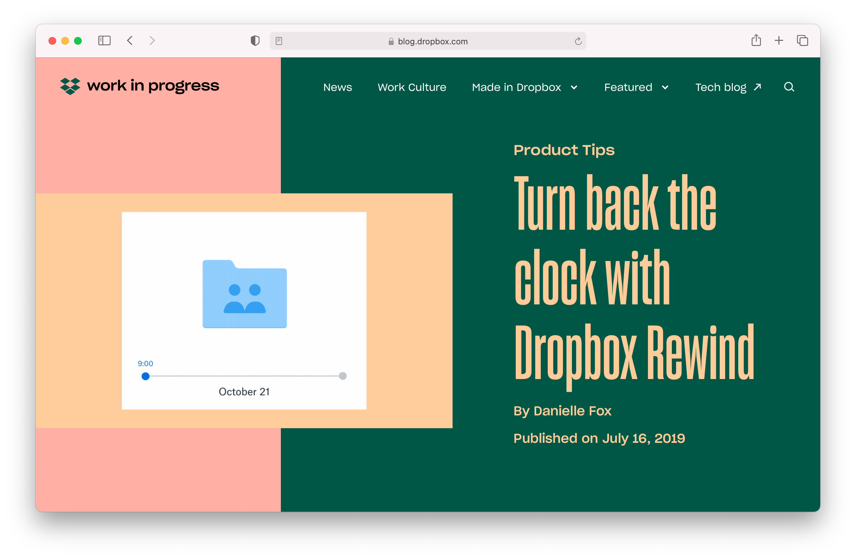Open search with magnifier icon
Image resolution: width=856 pixels, height=559 pixels.
789,87
